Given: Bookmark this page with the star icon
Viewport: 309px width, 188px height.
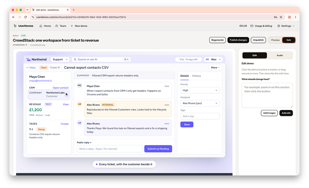Looking at the screenshot, I should point(281,17).
